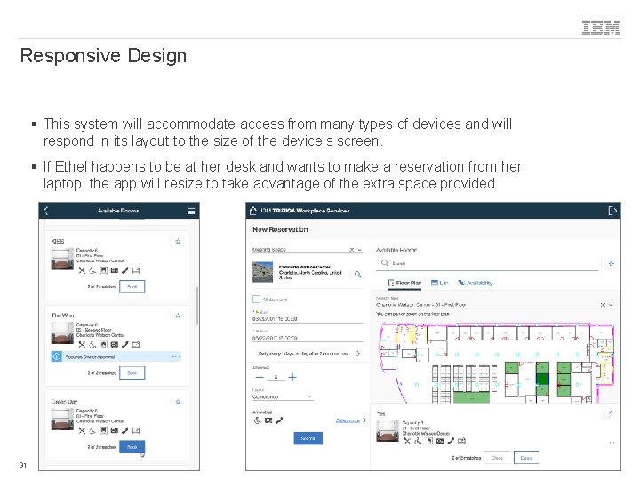The width and height of the screenshot is (640, 480).
Task: Open the KISS room thumbnail photo
Action: pyautogui.click(x=62, y=260)
